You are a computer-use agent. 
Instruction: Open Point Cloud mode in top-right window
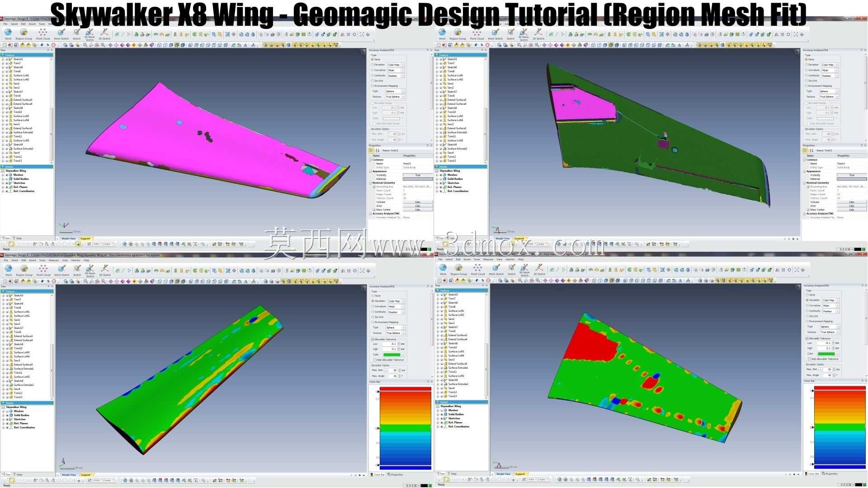coord(477,34)
